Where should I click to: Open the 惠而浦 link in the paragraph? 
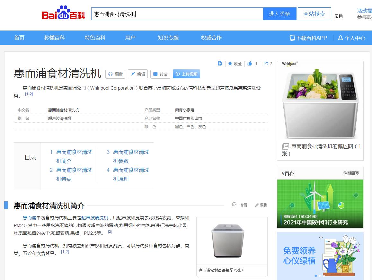coord(30,218)
